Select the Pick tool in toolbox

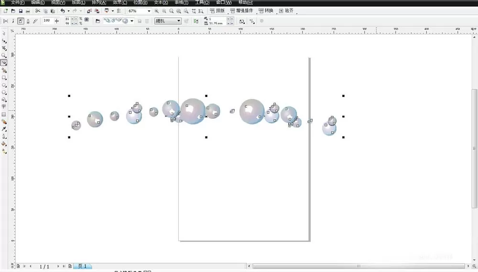pyautogui.click(x=4, y=33)
